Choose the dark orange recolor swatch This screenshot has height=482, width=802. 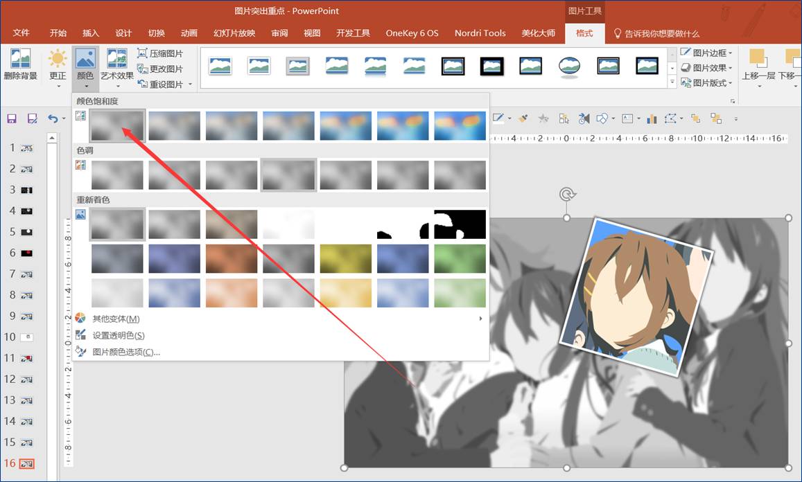click(232, 258)
